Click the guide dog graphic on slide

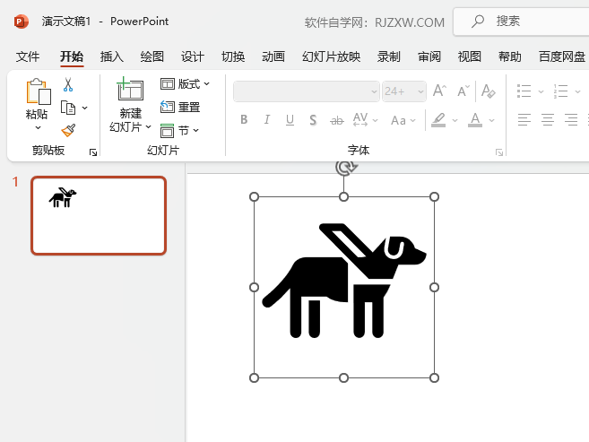tap(344, 281)
